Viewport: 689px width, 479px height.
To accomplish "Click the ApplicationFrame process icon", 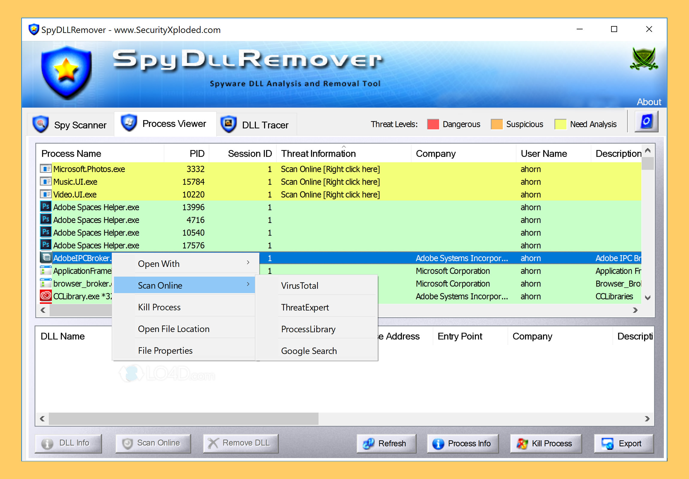I will [x=46, y=270].
